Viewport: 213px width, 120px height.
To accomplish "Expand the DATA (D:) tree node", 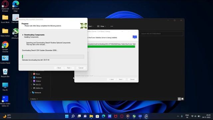I will pos(31,88).
